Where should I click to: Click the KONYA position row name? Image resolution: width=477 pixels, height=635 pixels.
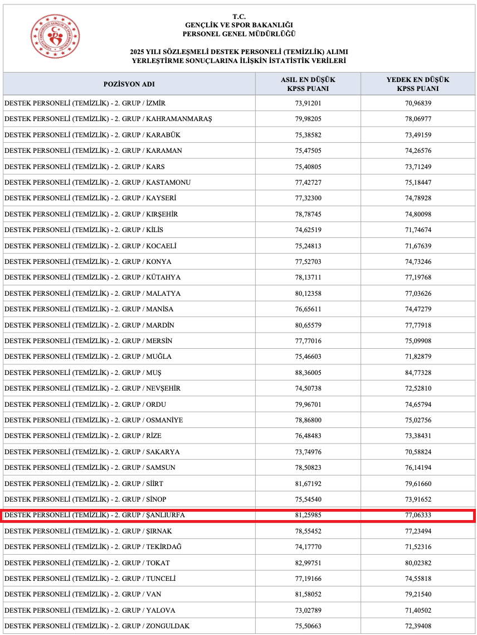88,262
